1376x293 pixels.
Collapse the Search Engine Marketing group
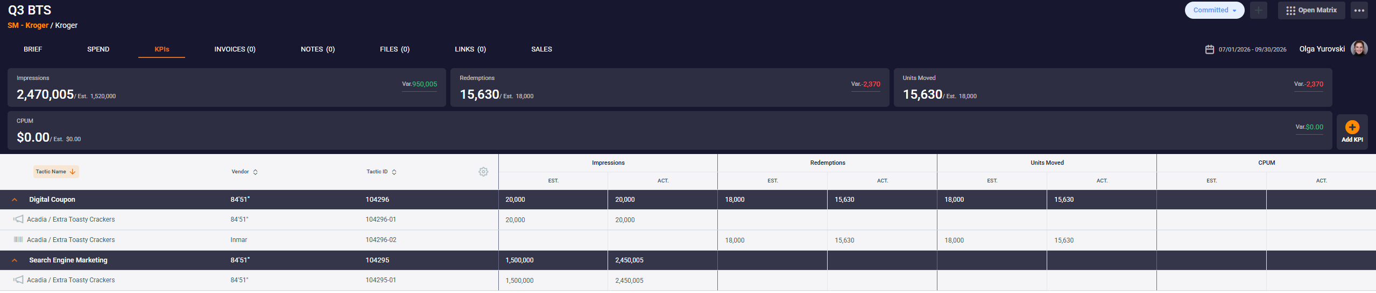pyautogui.click(x=15, y=260)
